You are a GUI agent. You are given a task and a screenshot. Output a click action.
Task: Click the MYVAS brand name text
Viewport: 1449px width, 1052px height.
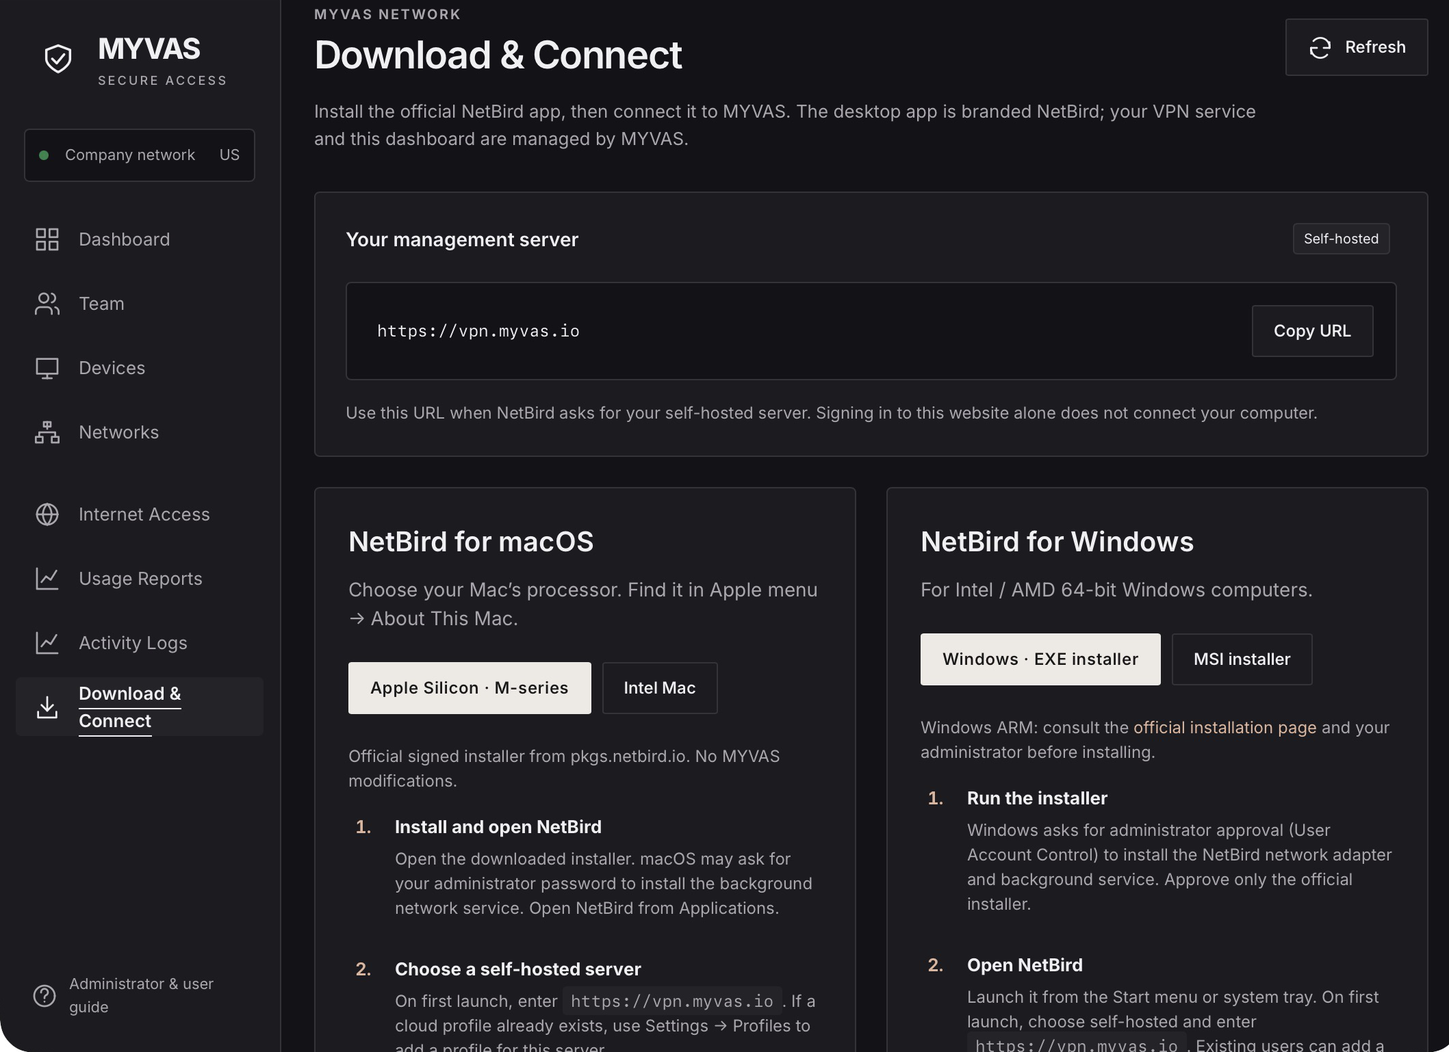click(x=149, y=49)
